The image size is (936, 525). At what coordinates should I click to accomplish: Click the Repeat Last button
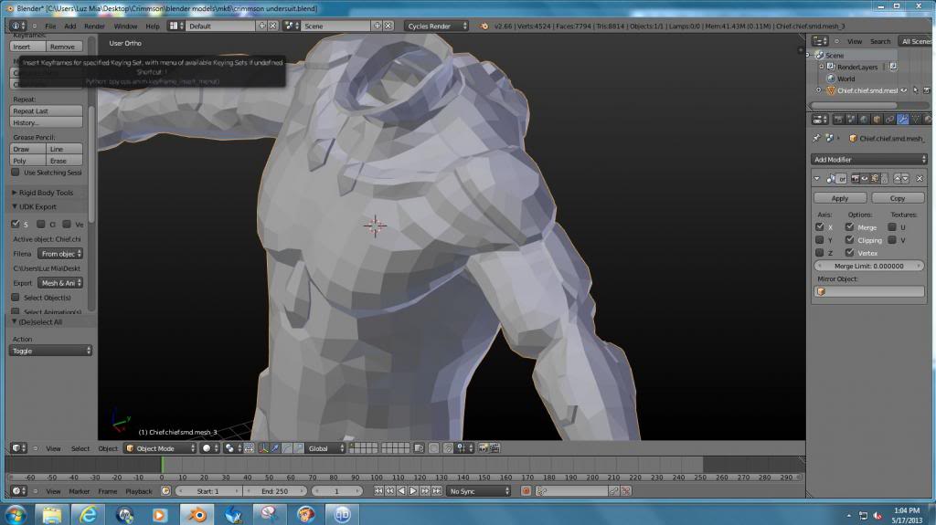pyautogui.click(x=46, y=111)
